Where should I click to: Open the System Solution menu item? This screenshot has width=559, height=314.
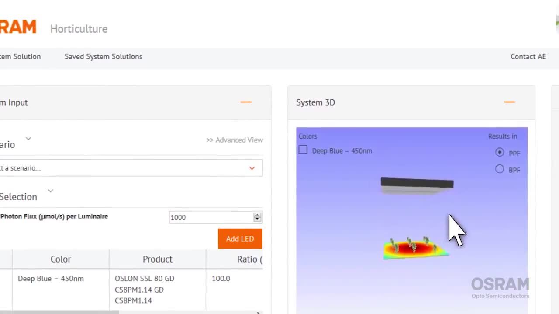20,56
